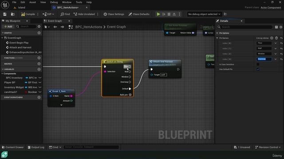
Task: Click the Find button
Action: pos(65,14)
